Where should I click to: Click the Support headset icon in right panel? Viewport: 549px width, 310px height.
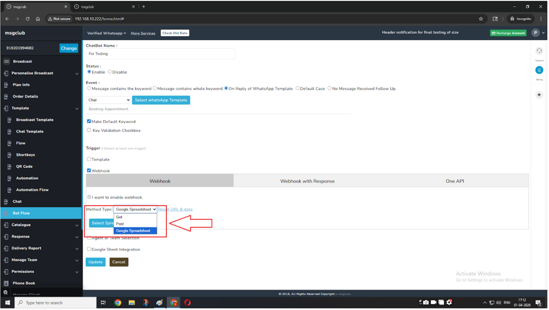click(539, 51)
